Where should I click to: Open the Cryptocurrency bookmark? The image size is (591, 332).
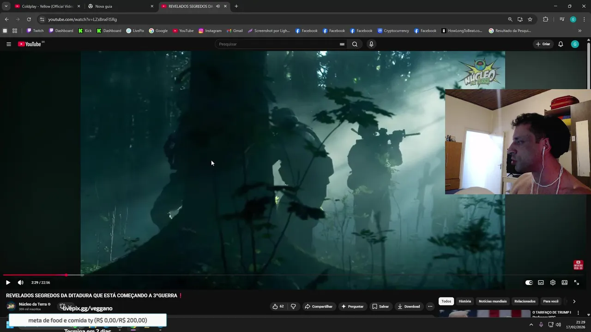[393, 31]
